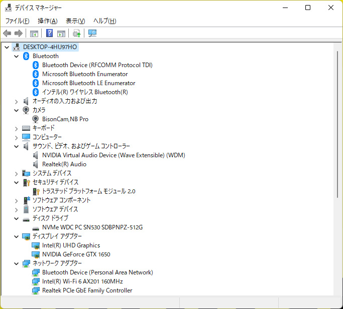Select Bluetooth Device (Personal Area Network)
This screenshot has width=343, height=309.
pyautogui.click(x=97, y=272)
